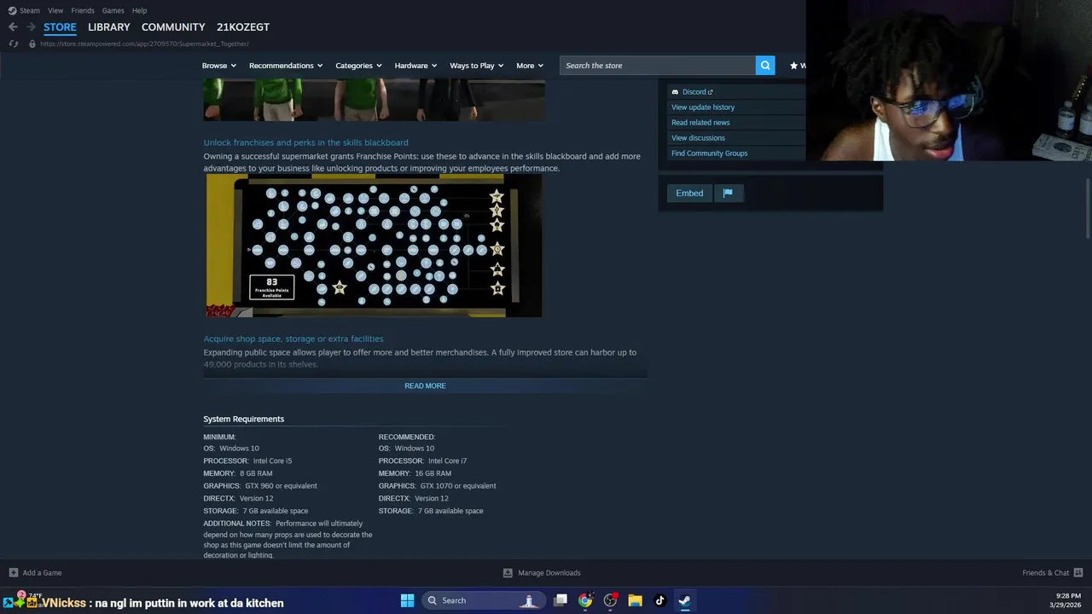Click the skills blackboard screenshot
Screen dimensions: 1092x614
[x=374, y=246]
